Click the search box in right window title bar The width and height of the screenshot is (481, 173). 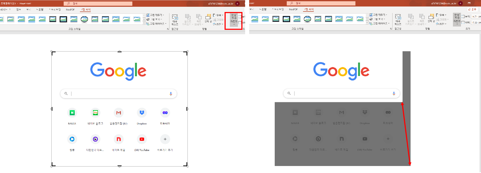coord(321,3)
